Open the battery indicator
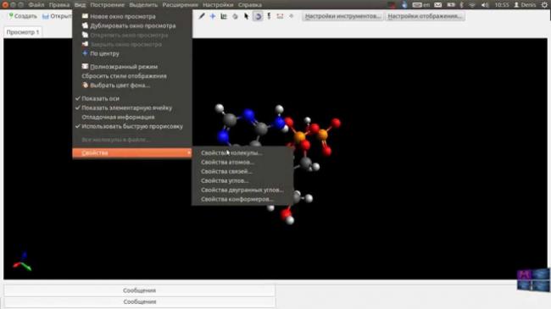Image resolution: width=551 pixels, height=309 pixels. click(451, 5)
